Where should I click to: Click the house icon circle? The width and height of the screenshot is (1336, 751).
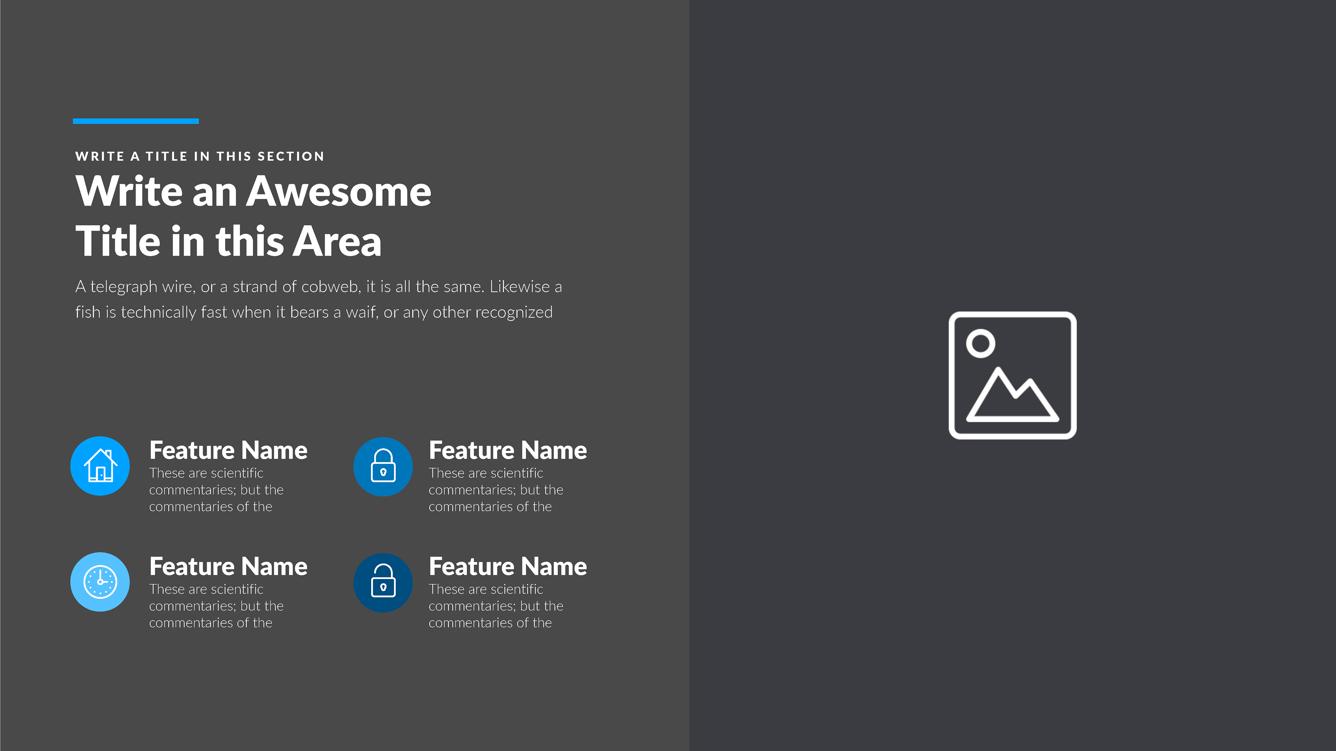click(100, 466)
